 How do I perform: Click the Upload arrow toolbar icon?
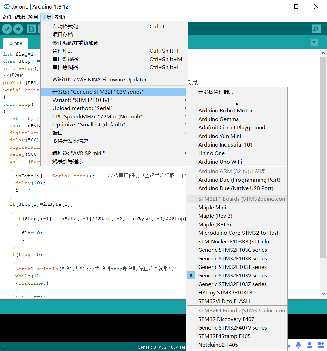(18, 29)
